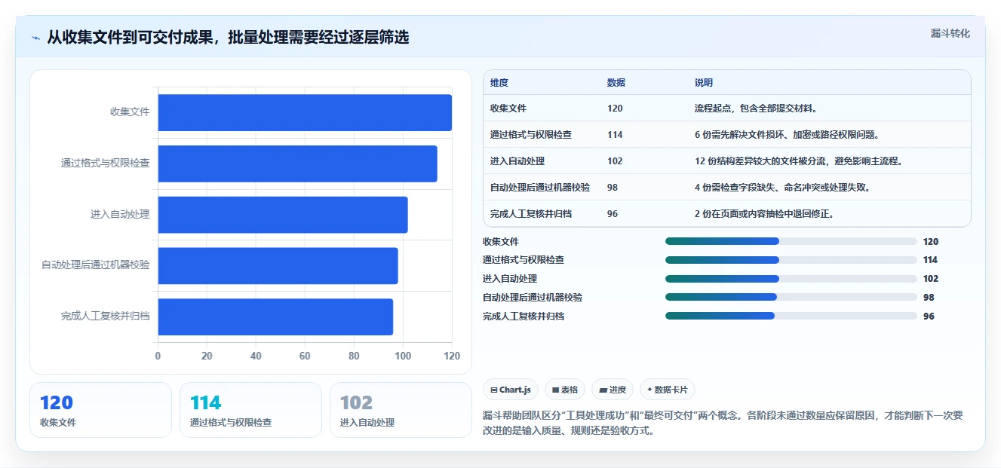Click the 说明 column header

704,83
